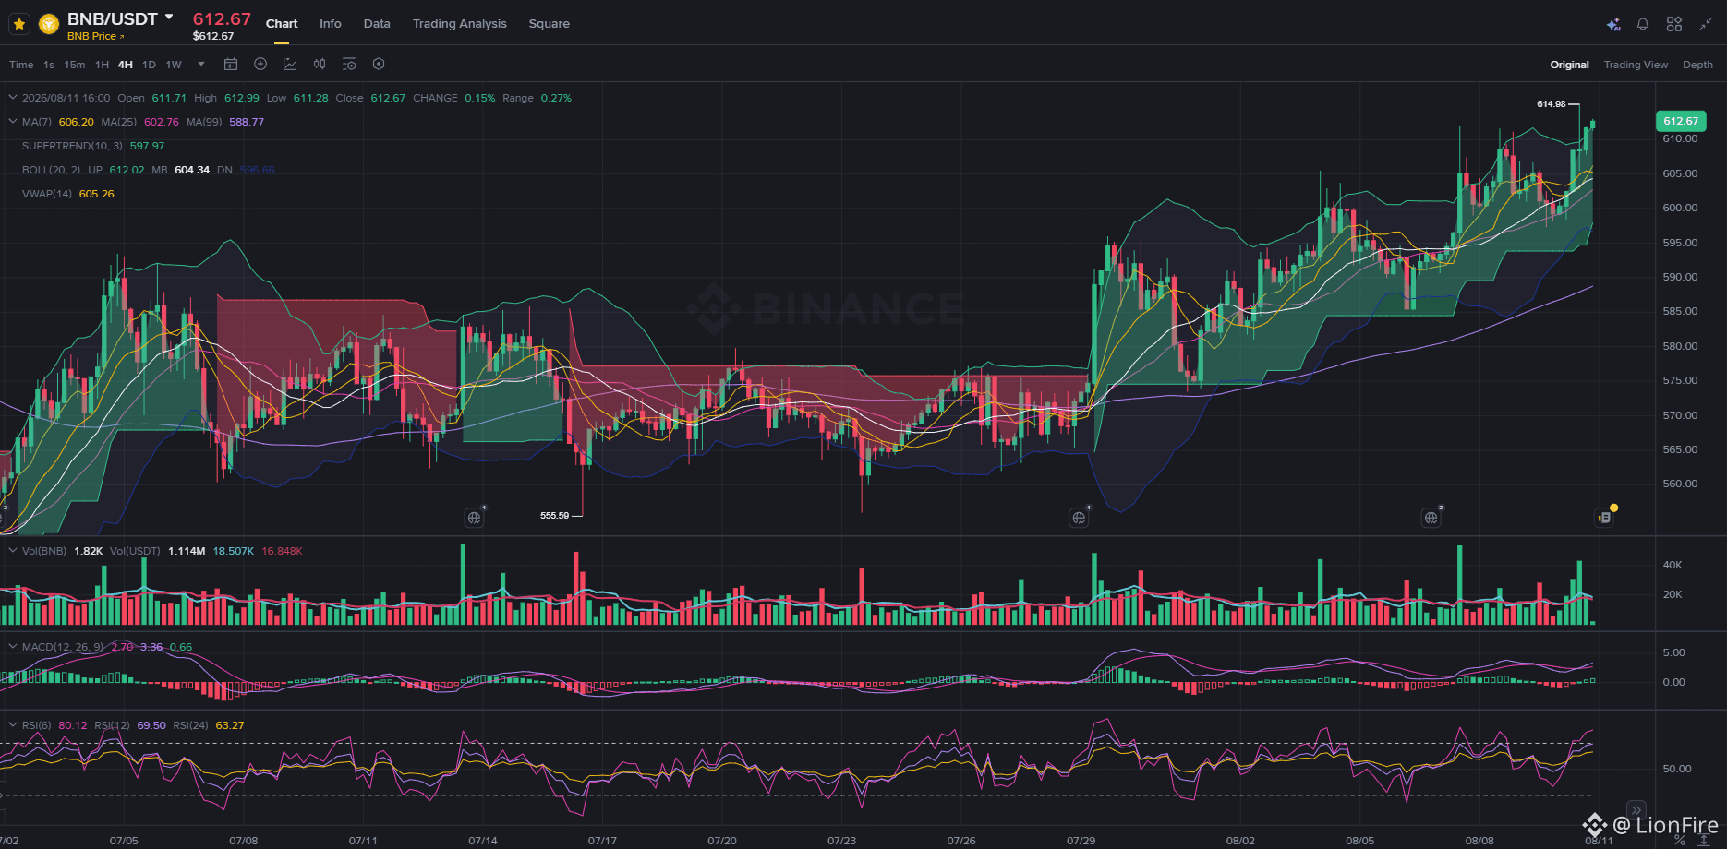Collapse the Vol(BNB) legend chevron

(13, 551)
